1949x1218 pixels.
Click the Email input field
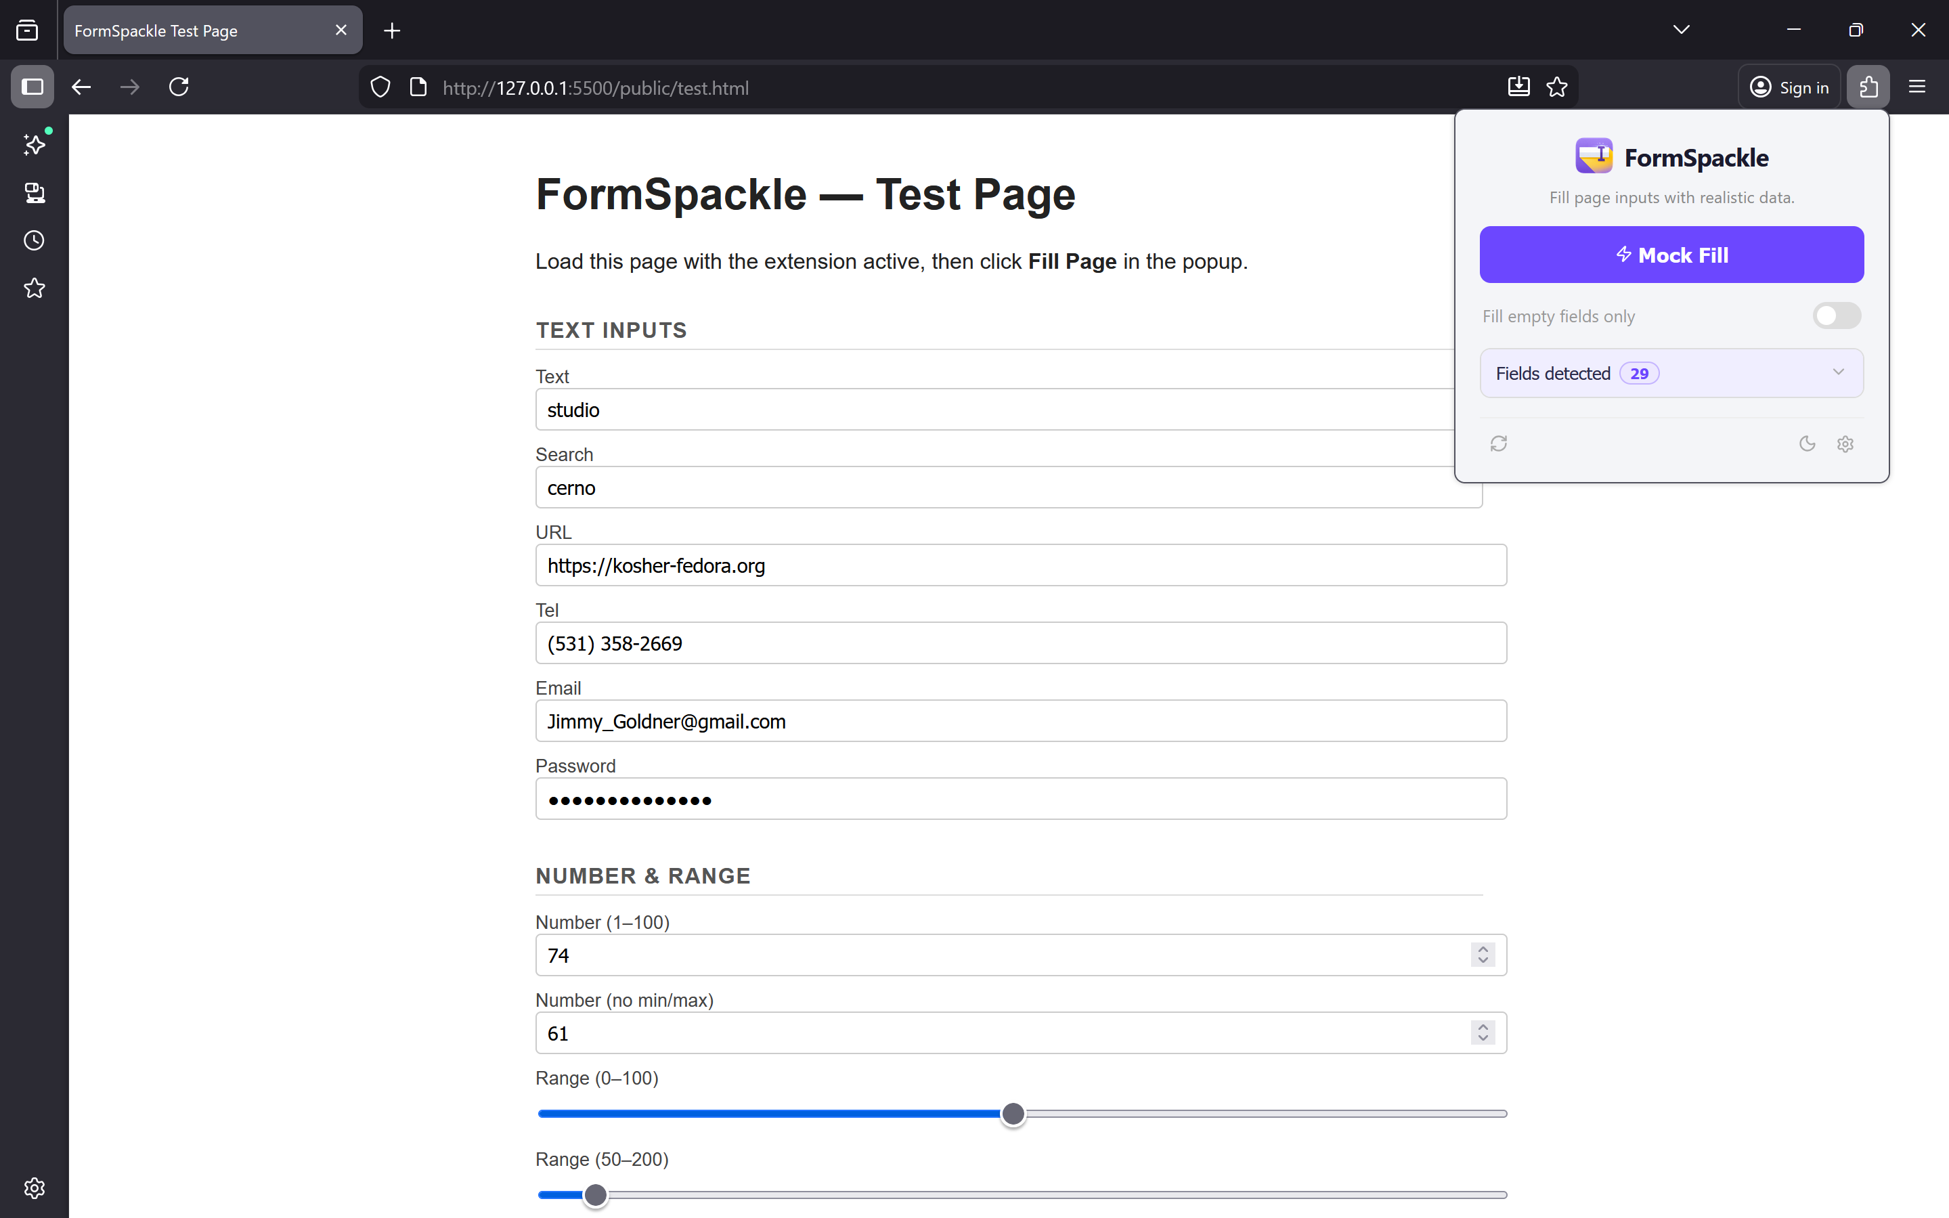pyautogui.click(x=1020, y=721)
